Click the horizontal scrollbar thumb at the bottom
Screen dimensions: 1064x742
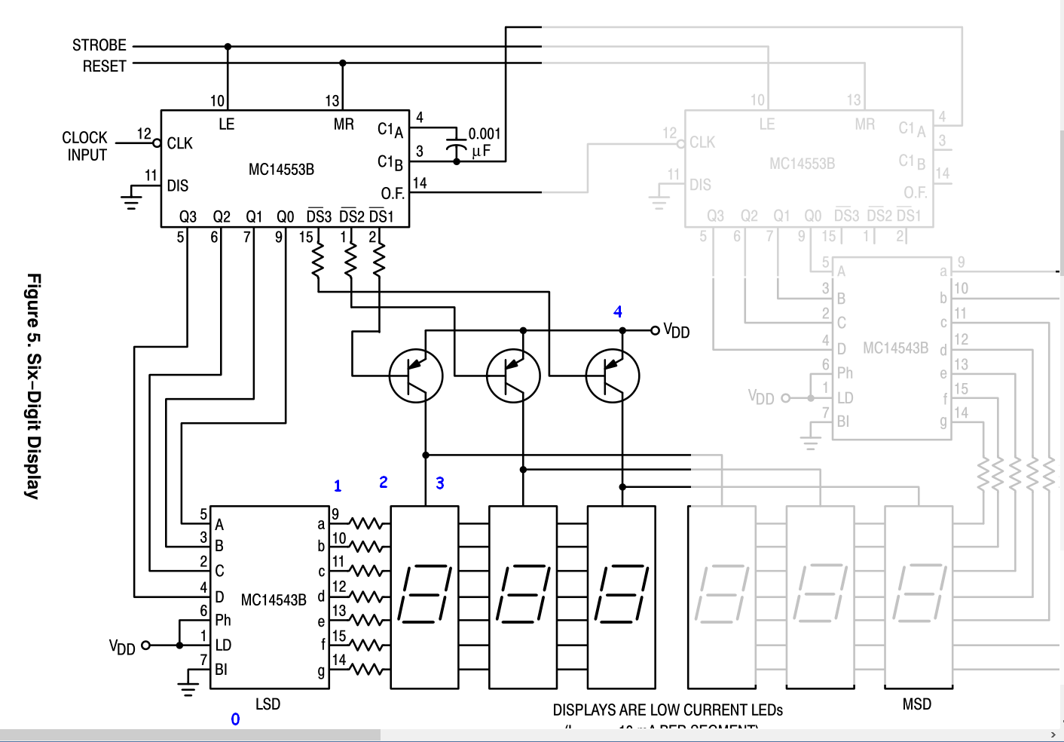(190, 735)
